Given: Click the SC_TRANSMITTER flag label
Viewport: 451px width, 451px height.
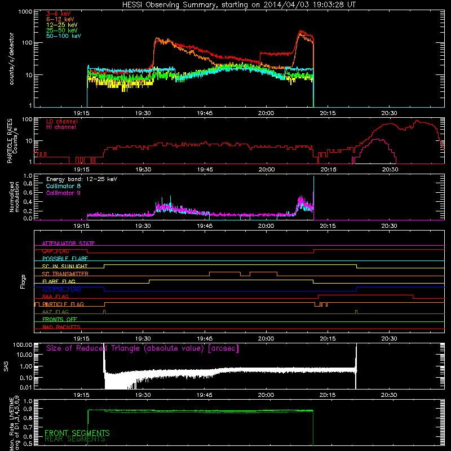Looking at the screenshot, I should point(65,274).
